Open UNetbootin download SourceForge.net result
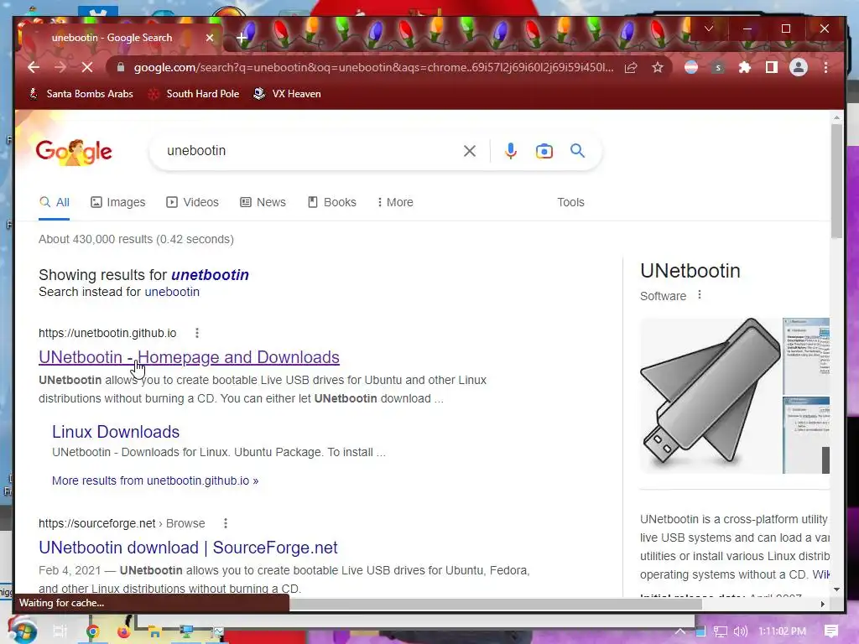This screenshot has height=644, width=859. [x=188, y=548]
